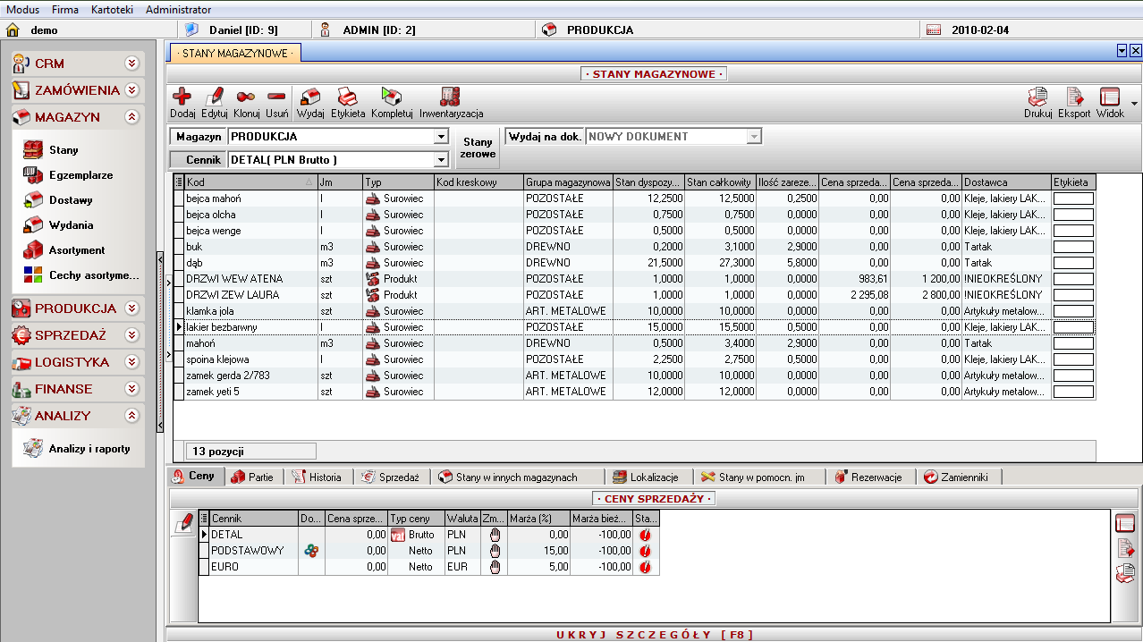Image resolution: width=1143 pixels, height=642 pixels.
Task: Click the edit pencil icon in Ceny sprzedaży
Action: 184,522
